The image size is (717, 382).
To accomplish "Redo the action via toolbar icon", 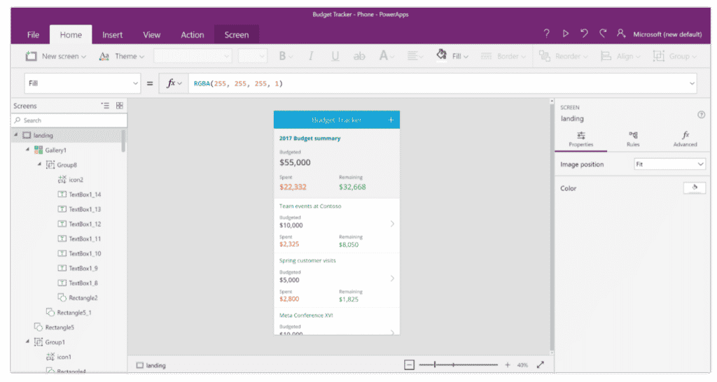I will tap(603, 34).
